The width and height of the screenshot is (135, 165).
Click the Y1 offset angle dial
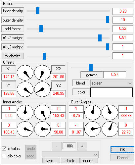(25, 89)
